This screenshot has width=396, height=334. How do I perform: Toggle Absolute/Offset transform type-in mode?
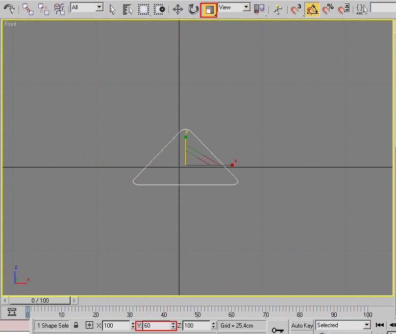pyautogui.click(x=89, y=325)
